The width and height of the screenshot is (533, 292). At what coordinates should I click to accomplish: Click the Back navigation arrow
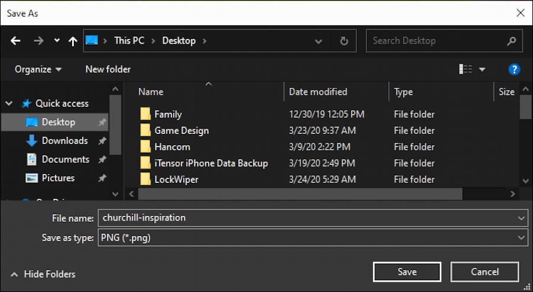15,41
